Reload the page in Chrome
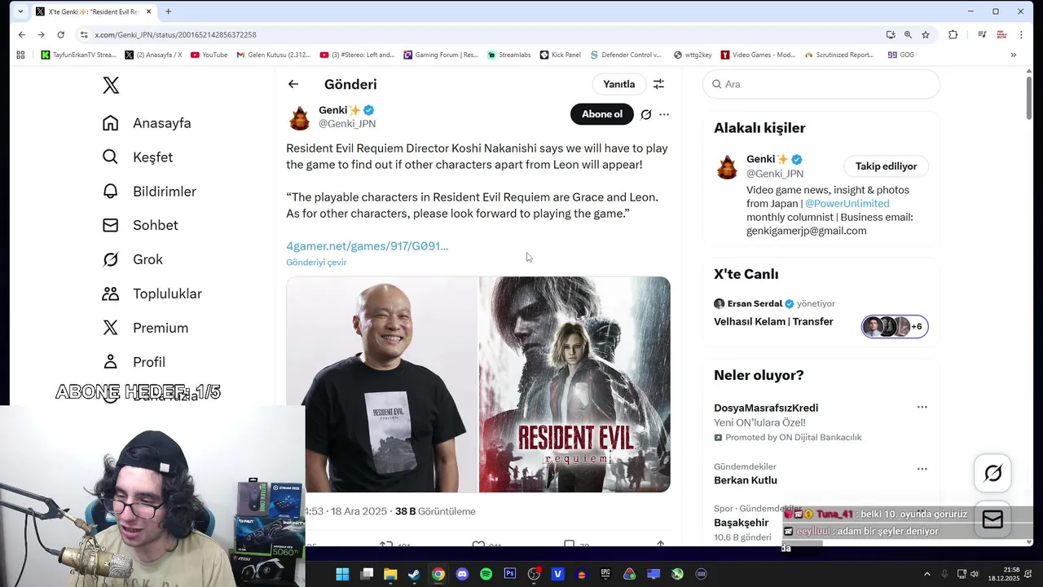 click(x=60, y=35)
